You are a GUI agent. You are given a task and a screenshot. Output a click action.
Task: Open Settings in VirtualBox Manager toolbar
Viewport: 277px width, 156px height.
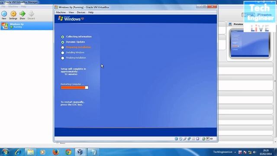(13, 15)
